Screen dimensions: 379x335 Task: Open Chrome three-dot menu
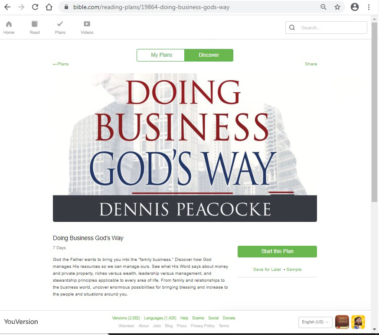point(369,7)
